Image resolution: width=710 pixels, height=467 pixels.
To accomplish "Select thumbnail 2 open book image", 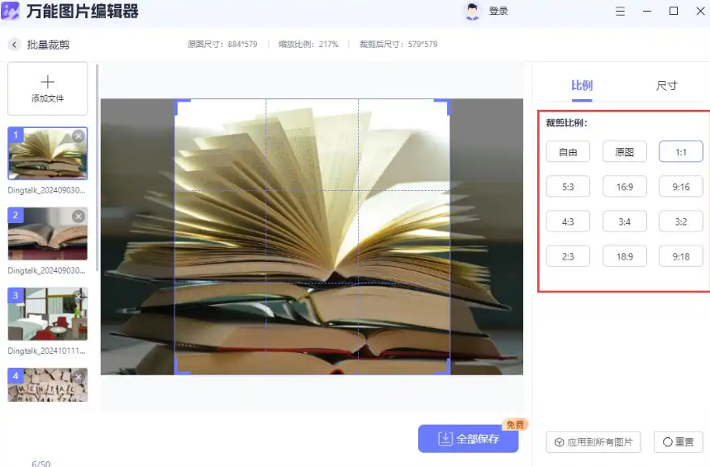I will pos(48,234).
